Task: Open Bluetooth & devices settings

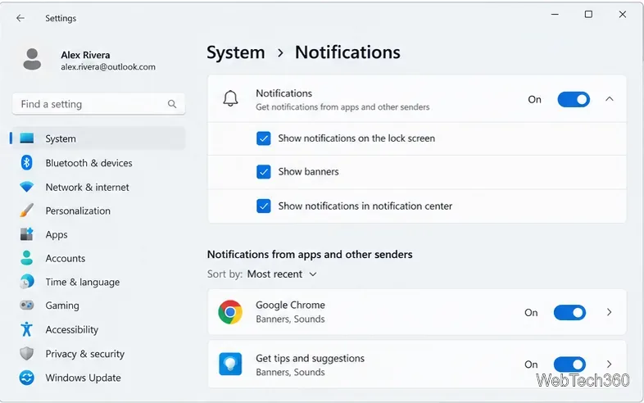Action: point(98,163)
